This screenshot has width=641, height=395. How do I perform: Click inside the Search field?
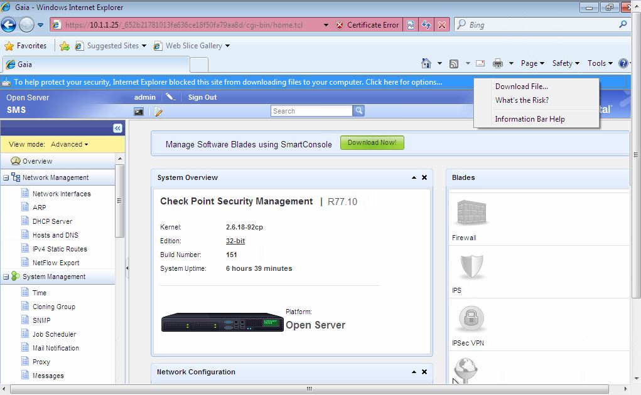(311, 110)
